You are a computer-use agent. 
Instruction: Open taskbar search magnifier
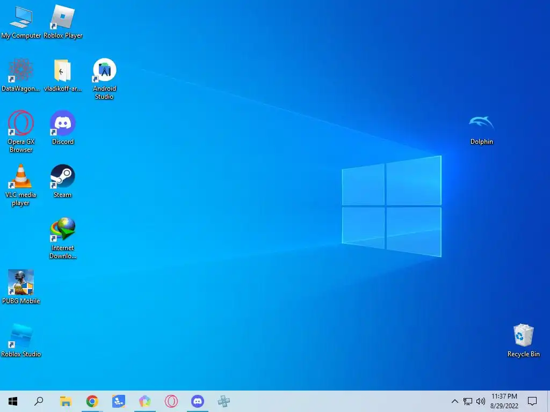coord(39,401)
